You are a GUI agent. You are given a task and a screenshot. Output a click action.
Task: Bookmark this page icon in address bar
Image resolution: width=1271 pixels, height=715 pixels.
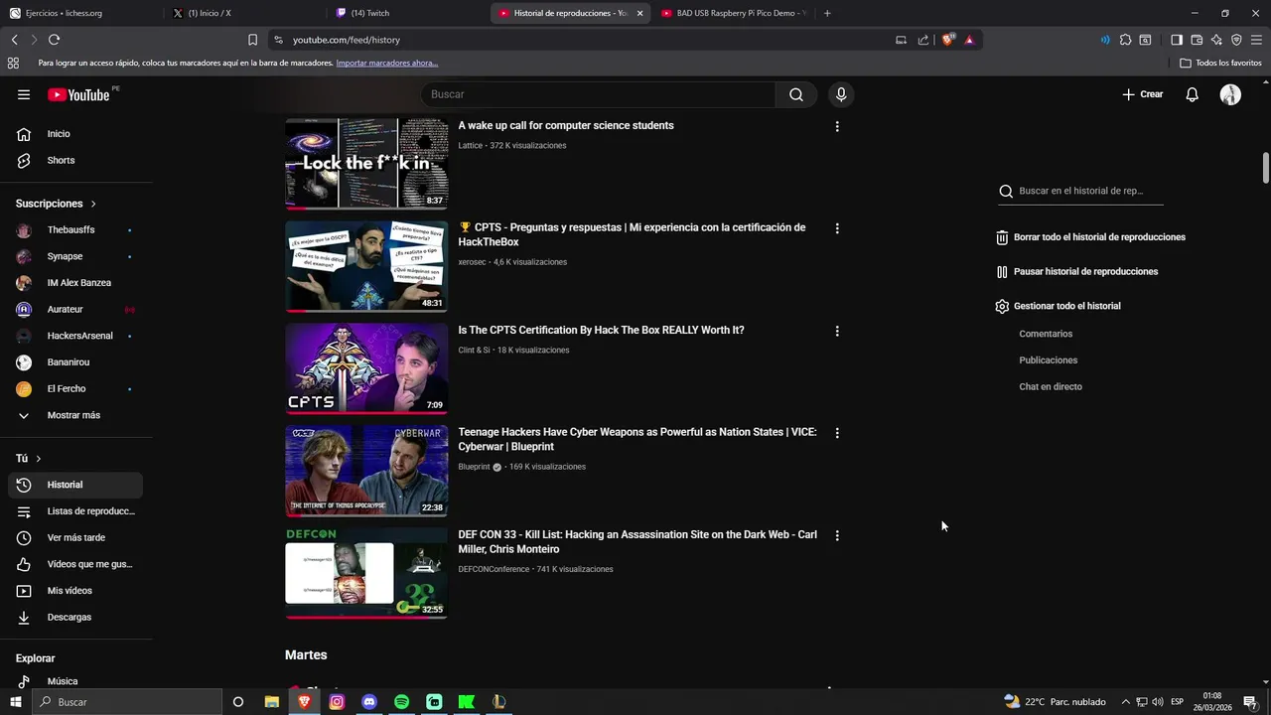pyautogui.click(x=252, y=40)
